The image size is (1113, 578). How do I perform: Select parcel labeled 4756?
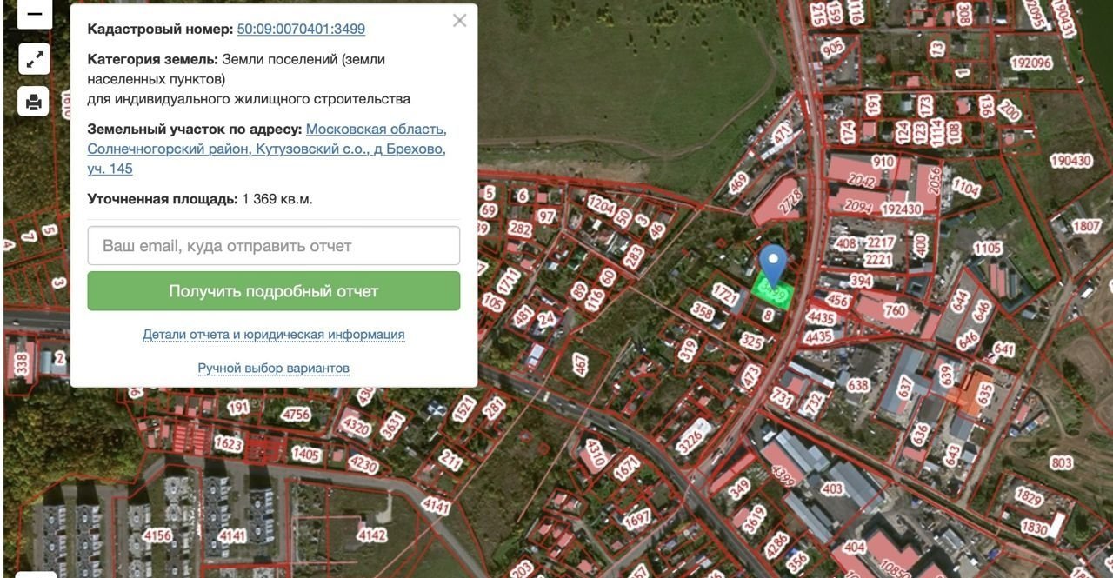click(296, 414)
